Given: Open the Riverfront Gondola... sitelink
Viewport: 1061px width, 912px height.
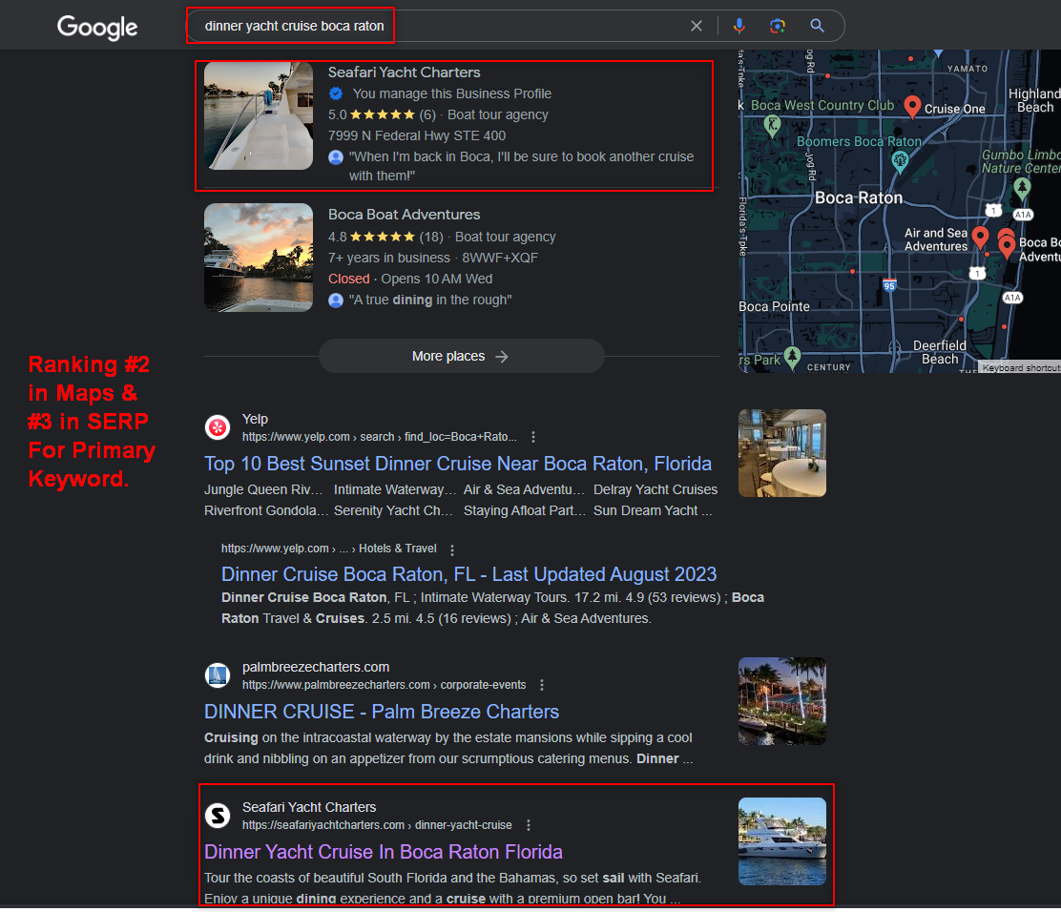Looking at the screenshot, I should [x=266, y=510].
